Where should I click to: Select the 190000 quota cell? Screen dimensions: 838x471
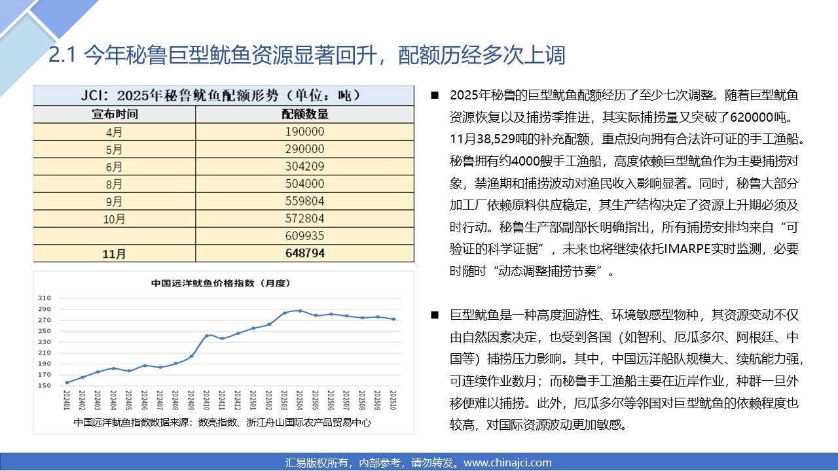point(304,131)
